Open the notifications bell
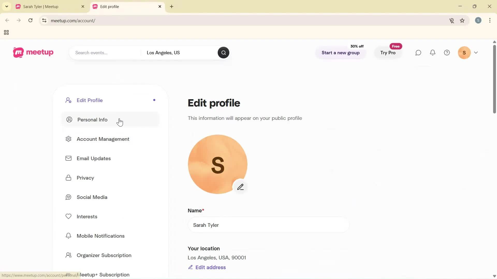Image resolution: width=497 pixels, height=279 pixels. pos(433,52)
